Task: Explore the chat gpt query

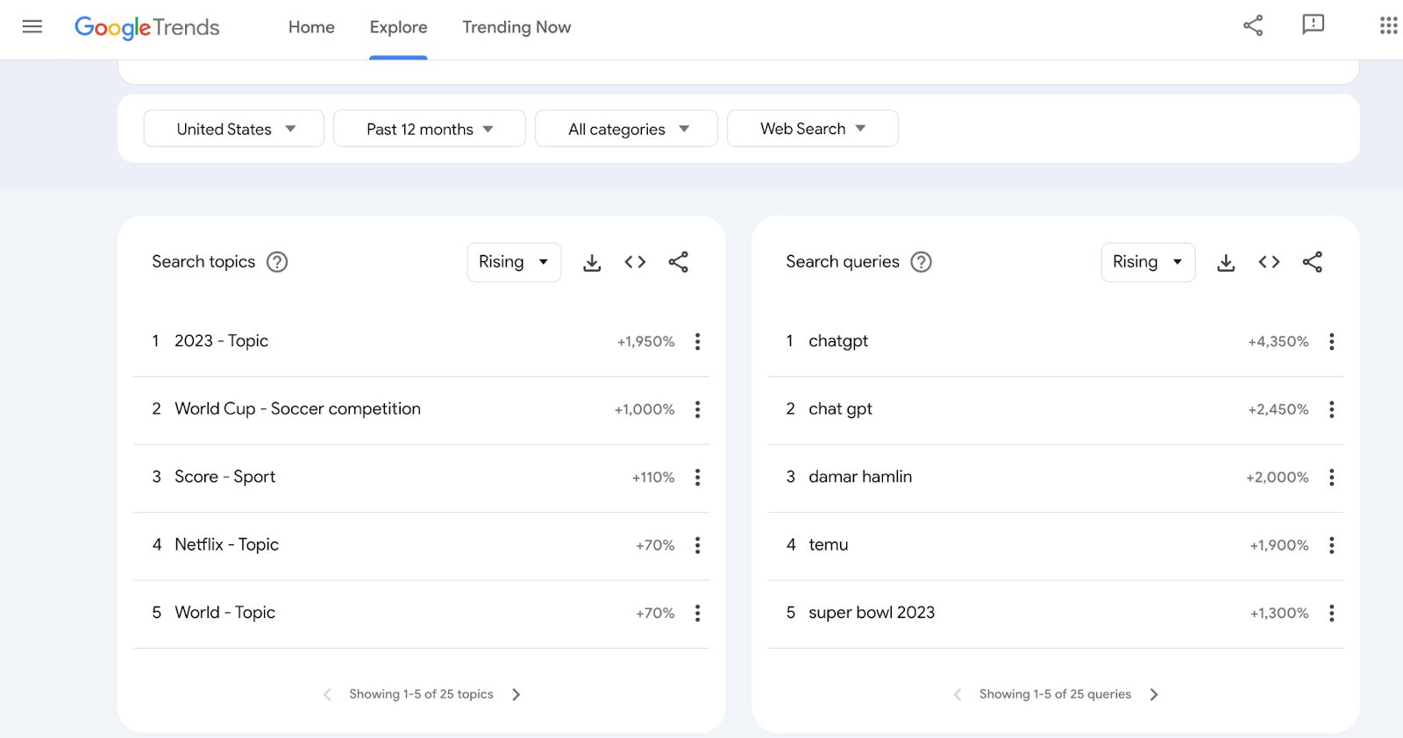Action: (x=840, y=409)
